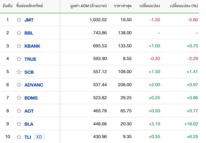The width and height of the screenshot is (206, 143).
Task: Open the KBANK stock link
Action: click(x=32, y=46)
